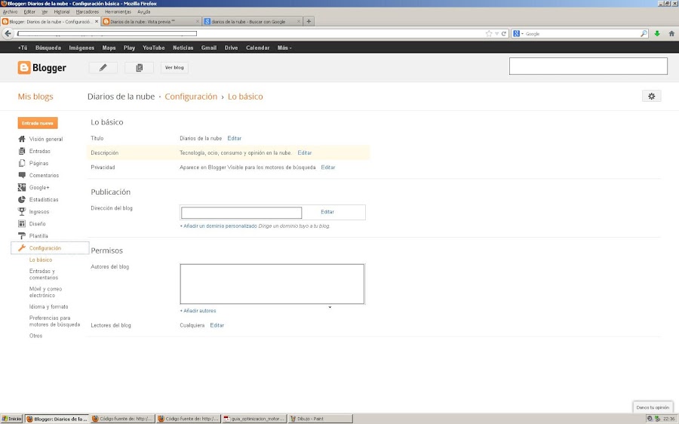Click the Mis blogs link

pos(35,97)
